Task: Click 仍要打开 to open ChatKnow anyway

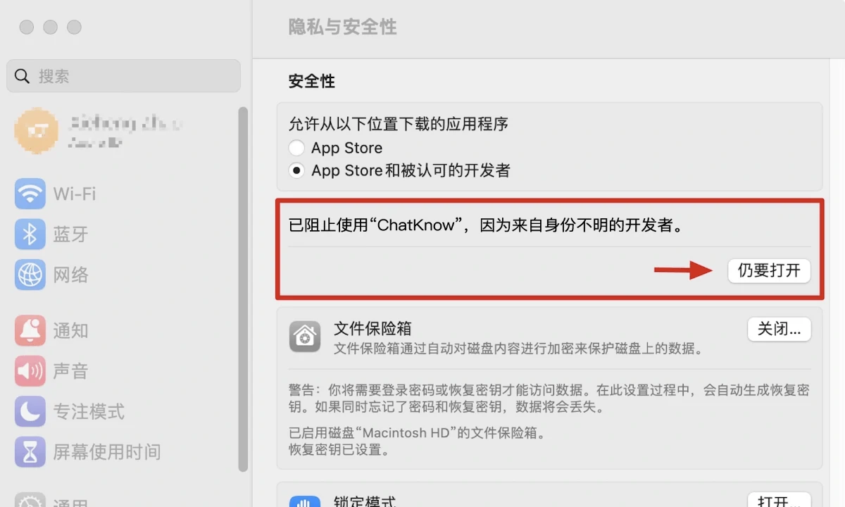Action: 769,270
